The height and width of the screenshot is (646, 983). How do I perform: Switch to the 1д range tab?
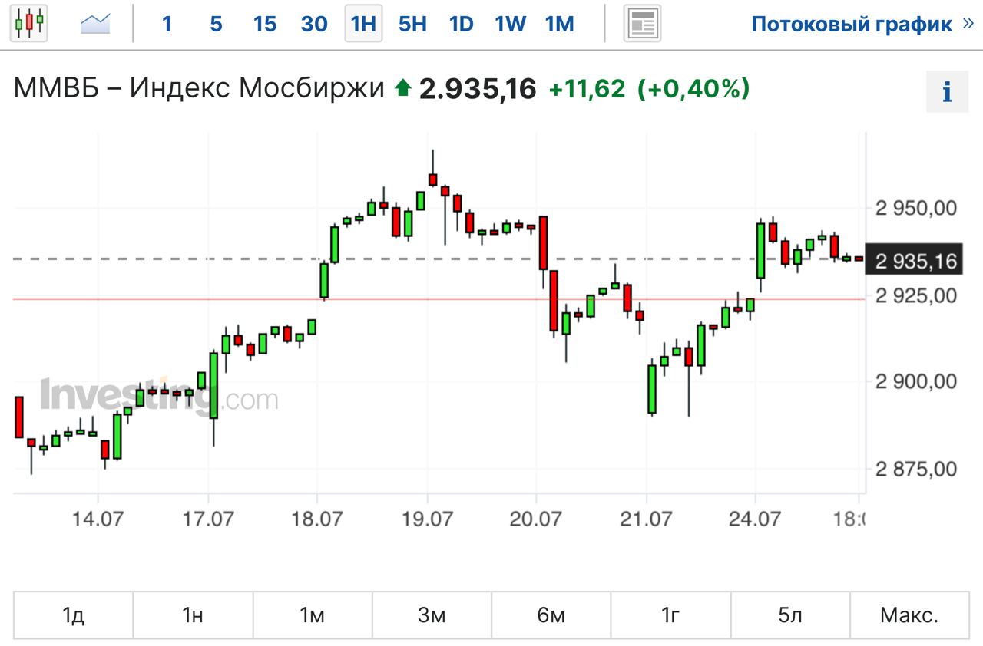point(73,615)
